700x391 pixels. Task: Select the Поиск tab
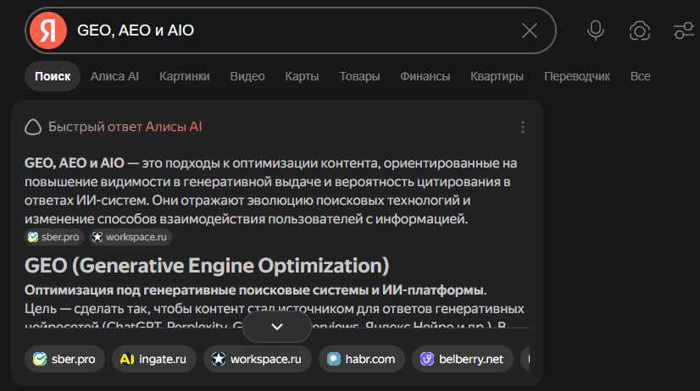click(53, 76)
